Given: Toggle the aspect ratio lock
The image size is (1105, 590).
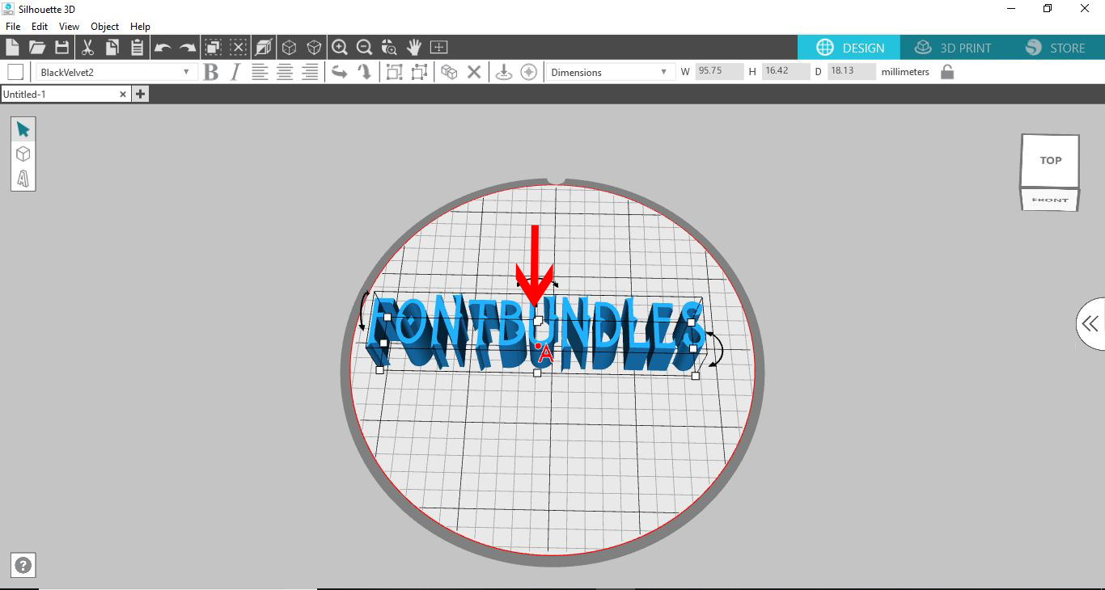Looking at the screenshot, I should [x=947, y=72].
